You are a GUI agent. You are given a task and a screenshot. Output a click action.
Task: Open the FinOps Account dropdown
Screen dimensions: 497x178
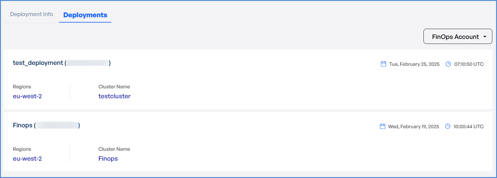455,36
